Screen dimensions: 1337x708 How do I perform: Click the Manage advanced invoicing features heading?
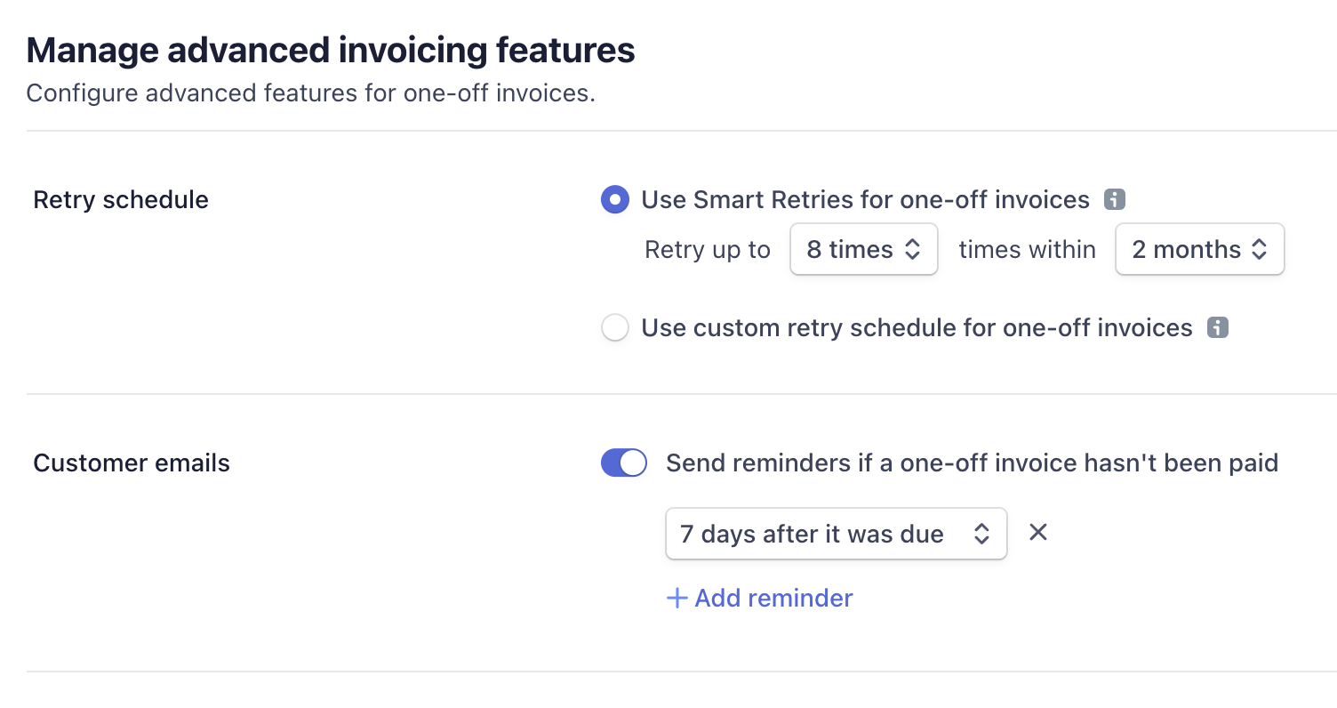tap(331, 51)
